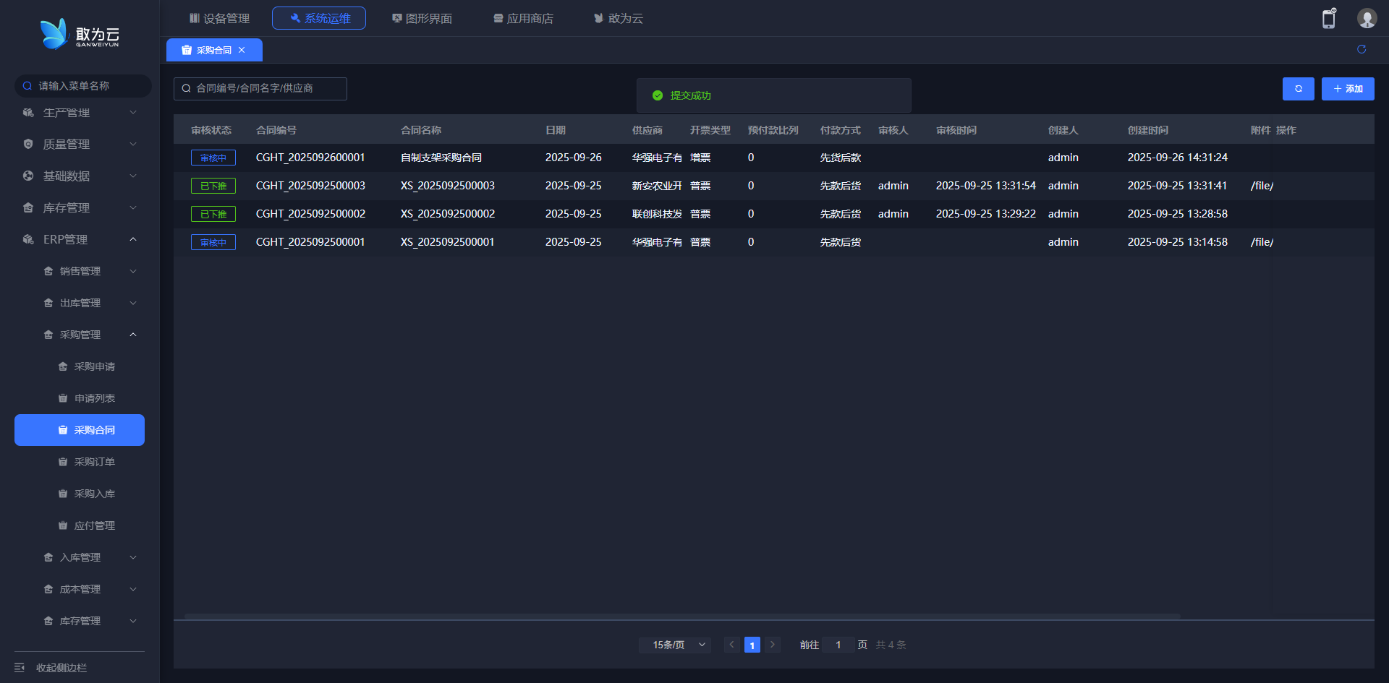Click the horizontal scrollbar under the table

point(681,617)
